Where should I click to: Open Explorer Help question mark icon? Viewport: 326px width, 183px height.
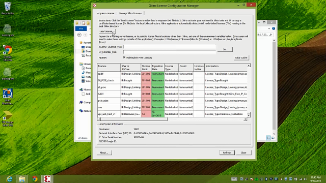(x=274, y=28)
